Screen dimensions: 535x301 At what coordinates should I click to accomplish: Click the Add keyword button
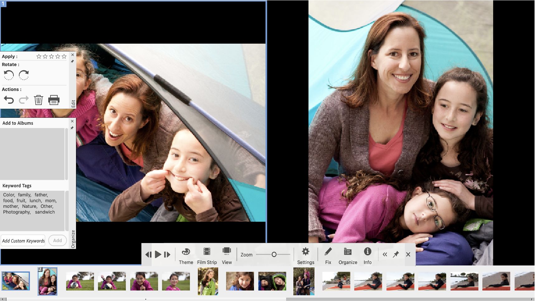click(57, 241)
